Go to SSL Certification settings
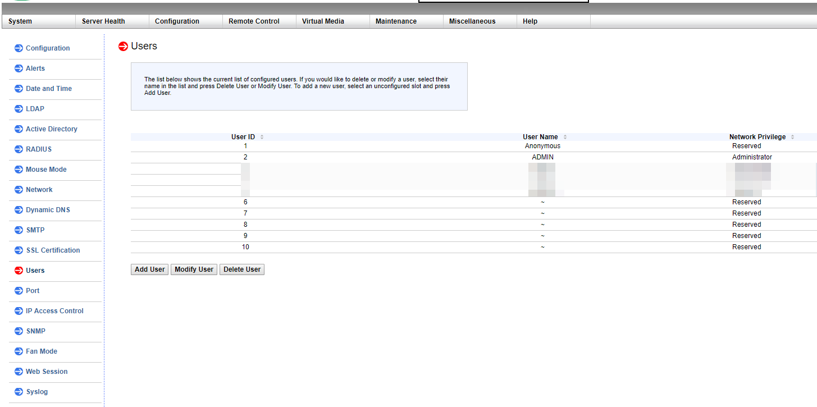The image size is (817, 407). pyautogui.click(x=53, y=250)
